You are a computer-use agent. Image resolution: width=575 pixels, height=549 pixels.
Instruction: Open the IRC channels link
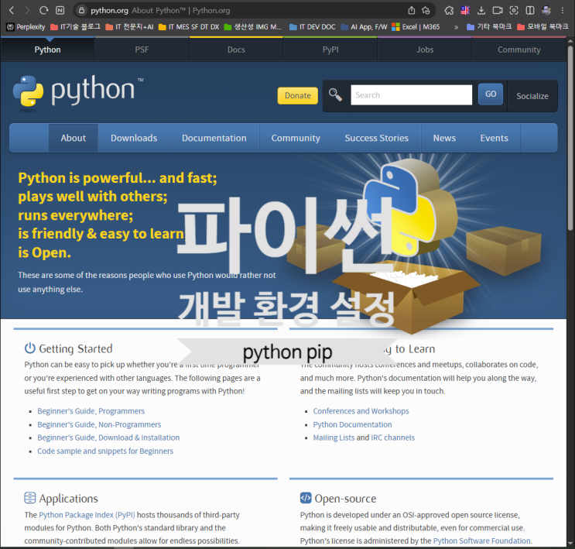(x=392, y=437)
